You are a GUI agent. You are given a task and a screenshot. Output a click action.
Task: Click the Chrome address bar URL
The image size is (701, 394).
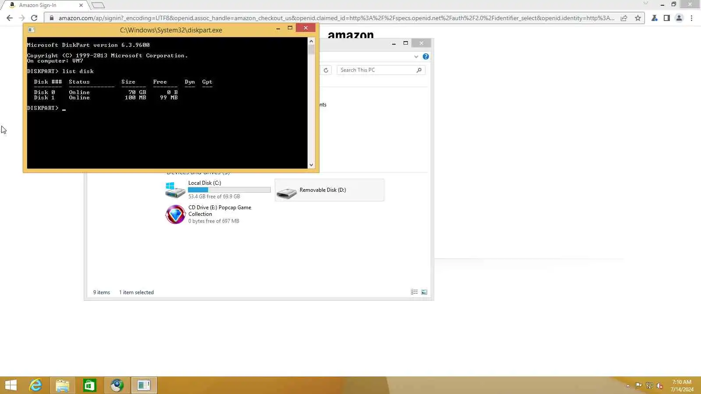pyautogui.click(x=336, y=18)
